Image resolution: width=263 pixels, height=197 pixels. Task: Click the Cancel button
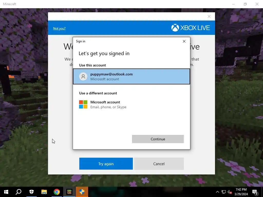tap(159, 164)
